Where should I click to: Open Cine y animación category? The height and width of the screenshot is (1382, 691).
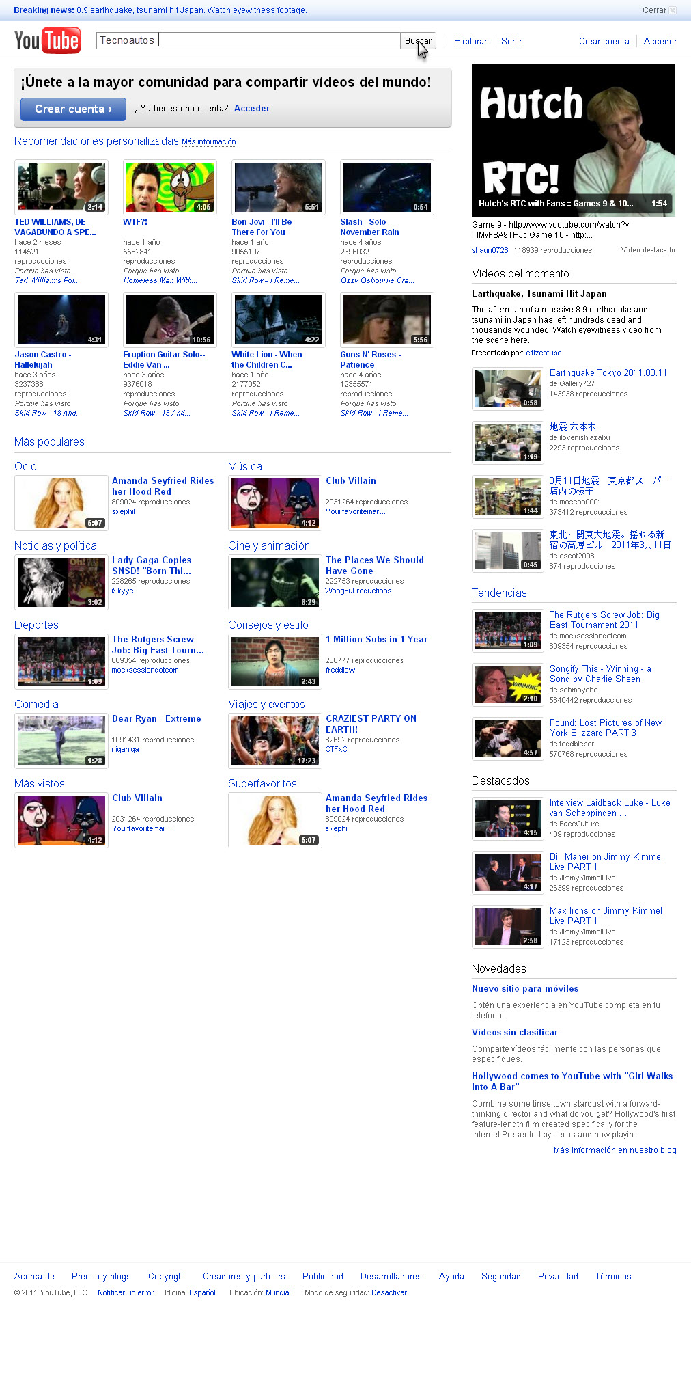269,545
